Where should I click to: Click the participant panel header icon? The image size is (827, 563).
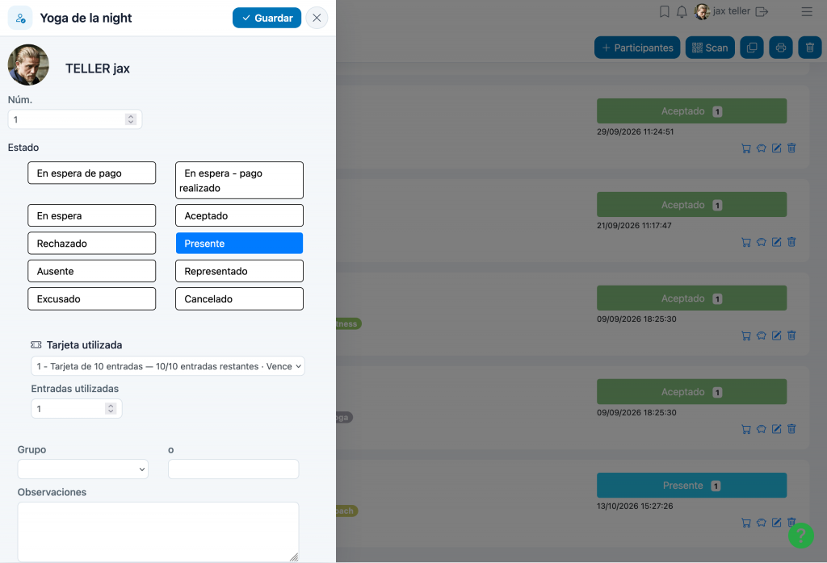20,18
